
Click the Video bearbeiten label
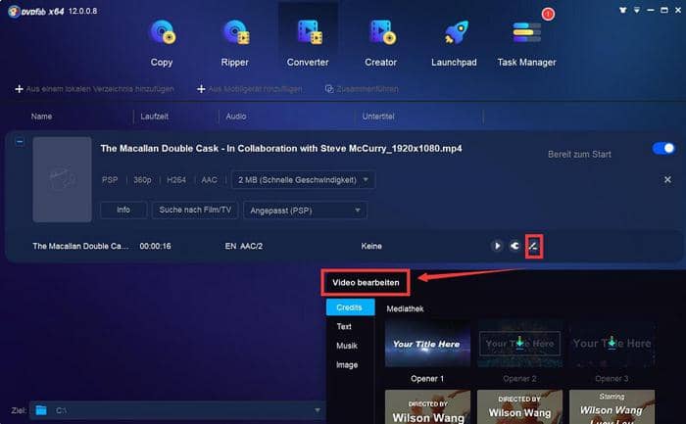366,282
